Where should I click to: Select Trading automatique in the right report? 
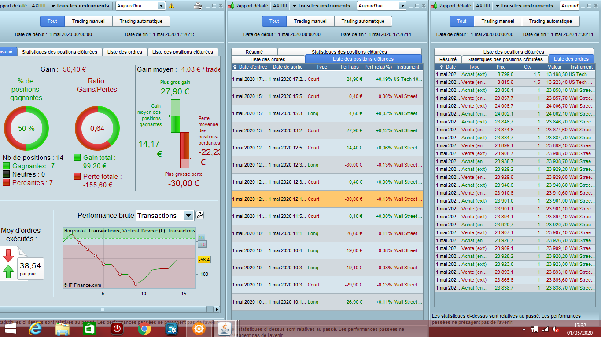551,21
